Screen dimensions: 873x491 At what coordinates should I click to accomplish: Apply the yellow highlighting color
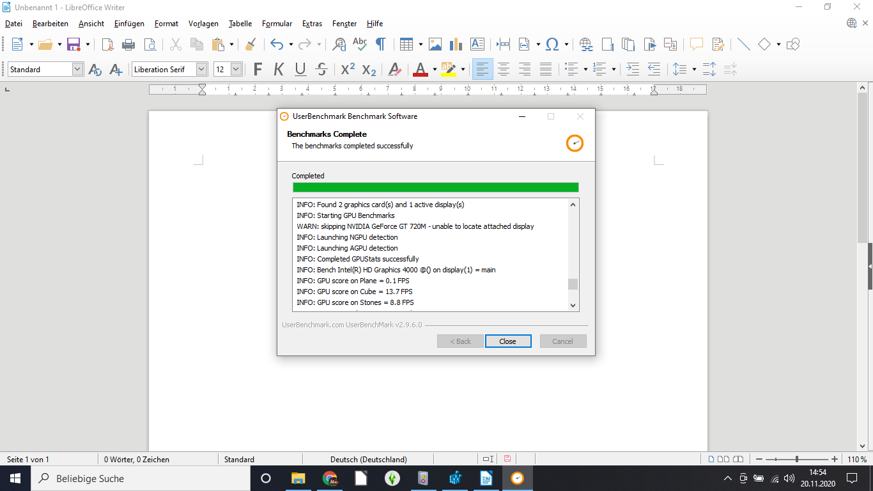(x=449, y=69)
